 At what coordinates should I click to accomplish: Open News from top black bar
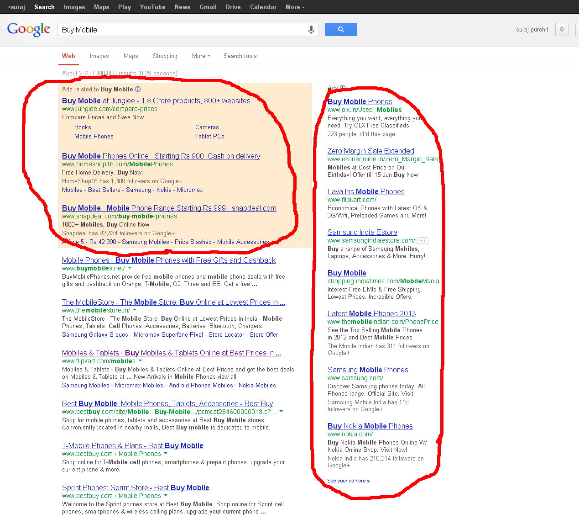point(183,7)
